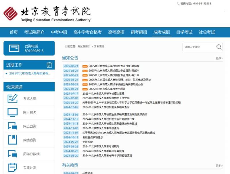Click the 成绩查询 bookmark icon
Screen dimensions: 230x174
(12, 140)
